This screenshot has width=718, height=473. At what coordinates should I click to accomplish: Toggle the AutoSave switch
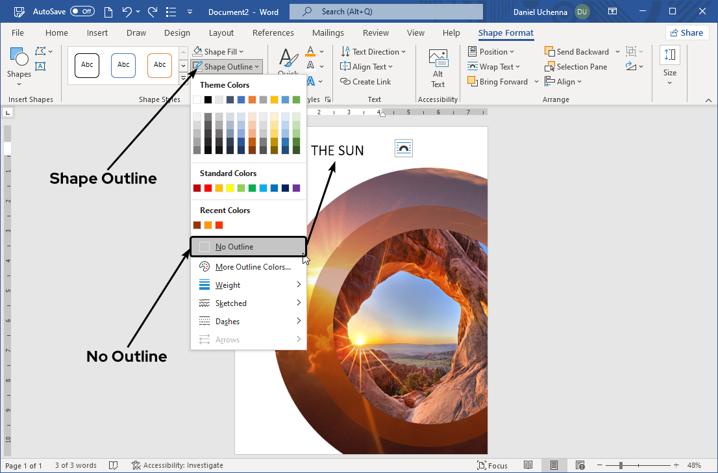tap(82, 12)
